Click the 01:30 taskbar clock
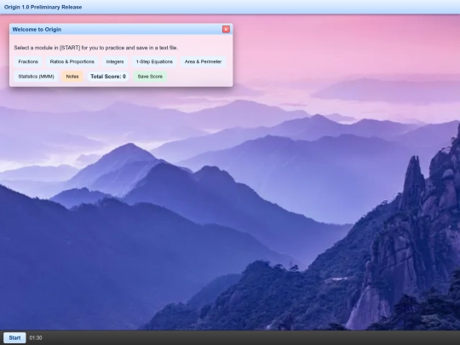Image resolution: width=460 pixels, height=345 pixels. coord(36,338)
